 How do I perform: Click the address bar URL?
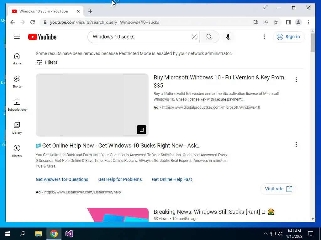pyautogui.click(x=104, y=22)
